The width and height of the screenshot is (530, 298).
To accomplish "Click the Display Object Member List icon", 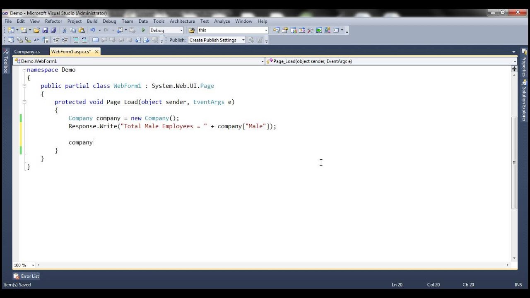I will (11, 40).
